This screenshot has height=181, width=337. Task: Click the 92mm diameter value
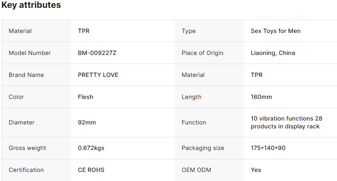[x=87, y=122]
